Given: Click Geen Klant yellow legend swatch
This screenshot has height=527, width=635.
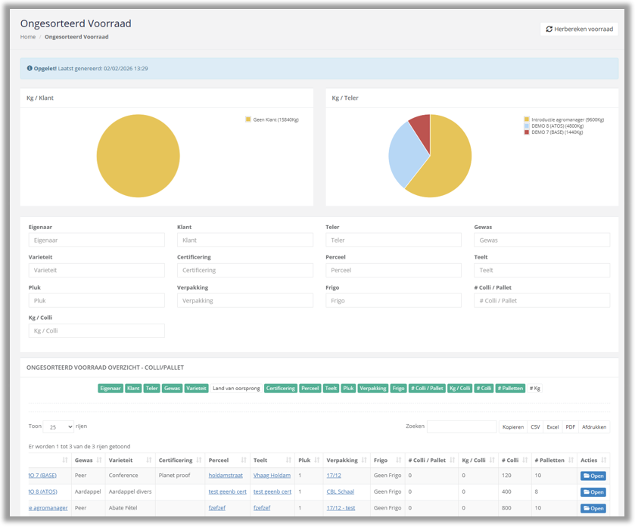Looking at the screenshot, I should (248, 119).
